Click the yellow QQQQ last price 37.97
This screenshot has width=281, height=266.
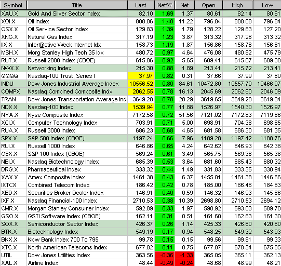tap(141, 76)
